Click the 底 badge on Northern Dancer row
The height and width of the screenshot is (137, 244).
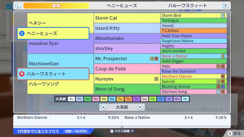[x=223, y=76]
